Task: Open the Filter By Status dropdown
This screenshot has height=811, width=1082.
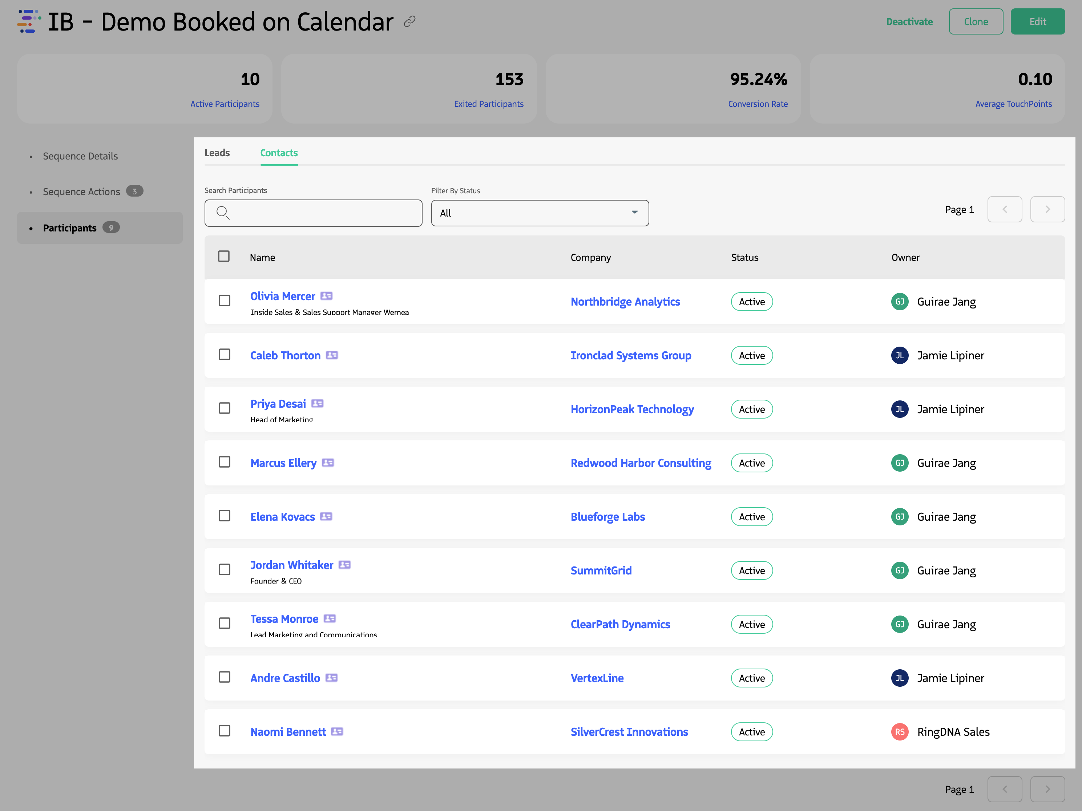Action: [x=540, y=213]
